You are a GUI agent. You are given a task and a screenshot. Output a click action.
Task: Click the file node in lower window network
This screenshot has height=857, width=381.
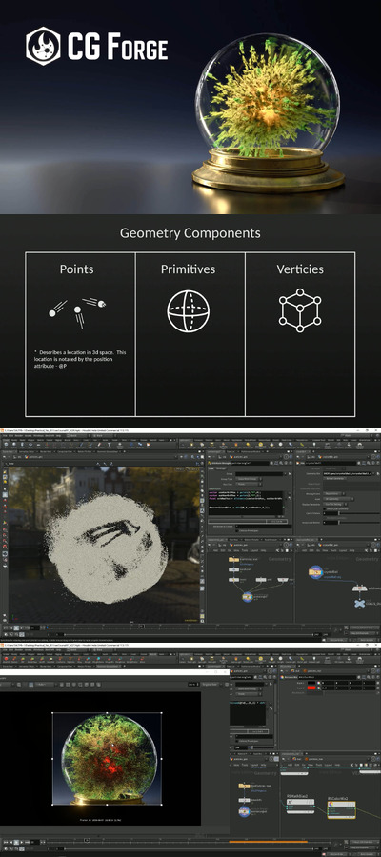coord(244,786)
